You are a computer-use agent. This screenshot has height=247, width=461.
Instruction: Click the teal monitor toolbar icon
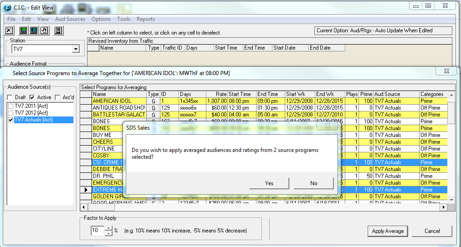coord(34,30)
